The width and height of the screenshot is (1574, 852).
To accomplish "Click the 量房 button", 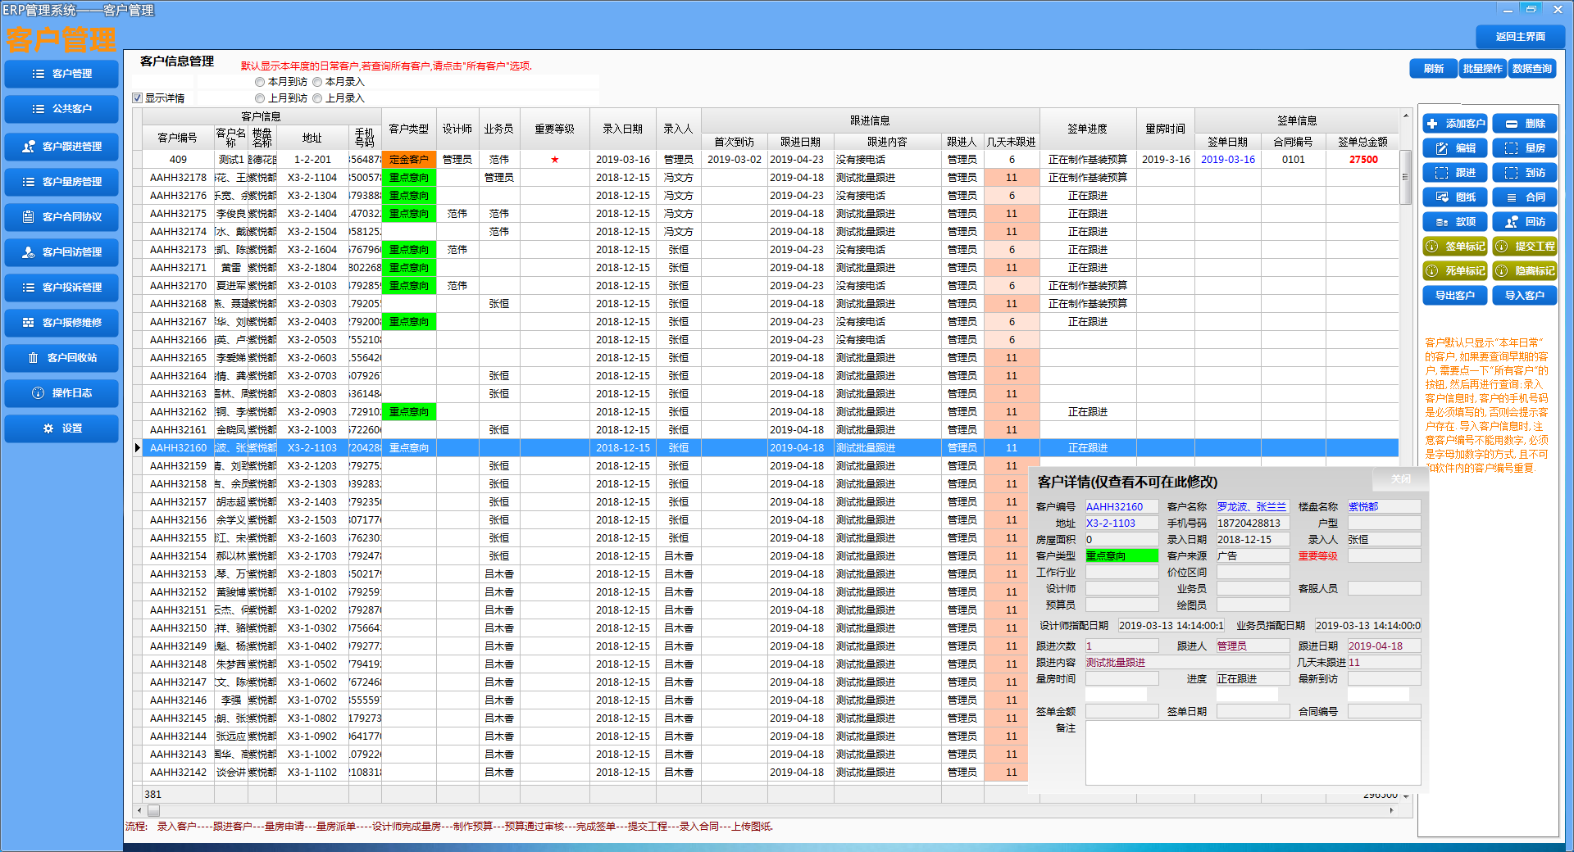I will 1525,148.
